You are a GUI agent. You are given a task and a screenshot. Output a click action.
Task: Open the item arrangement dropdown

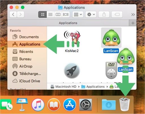78,14
